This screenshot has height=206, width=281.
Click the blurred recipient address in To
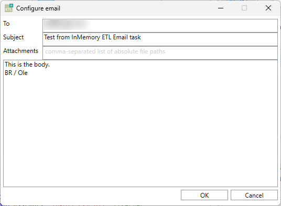67,25
